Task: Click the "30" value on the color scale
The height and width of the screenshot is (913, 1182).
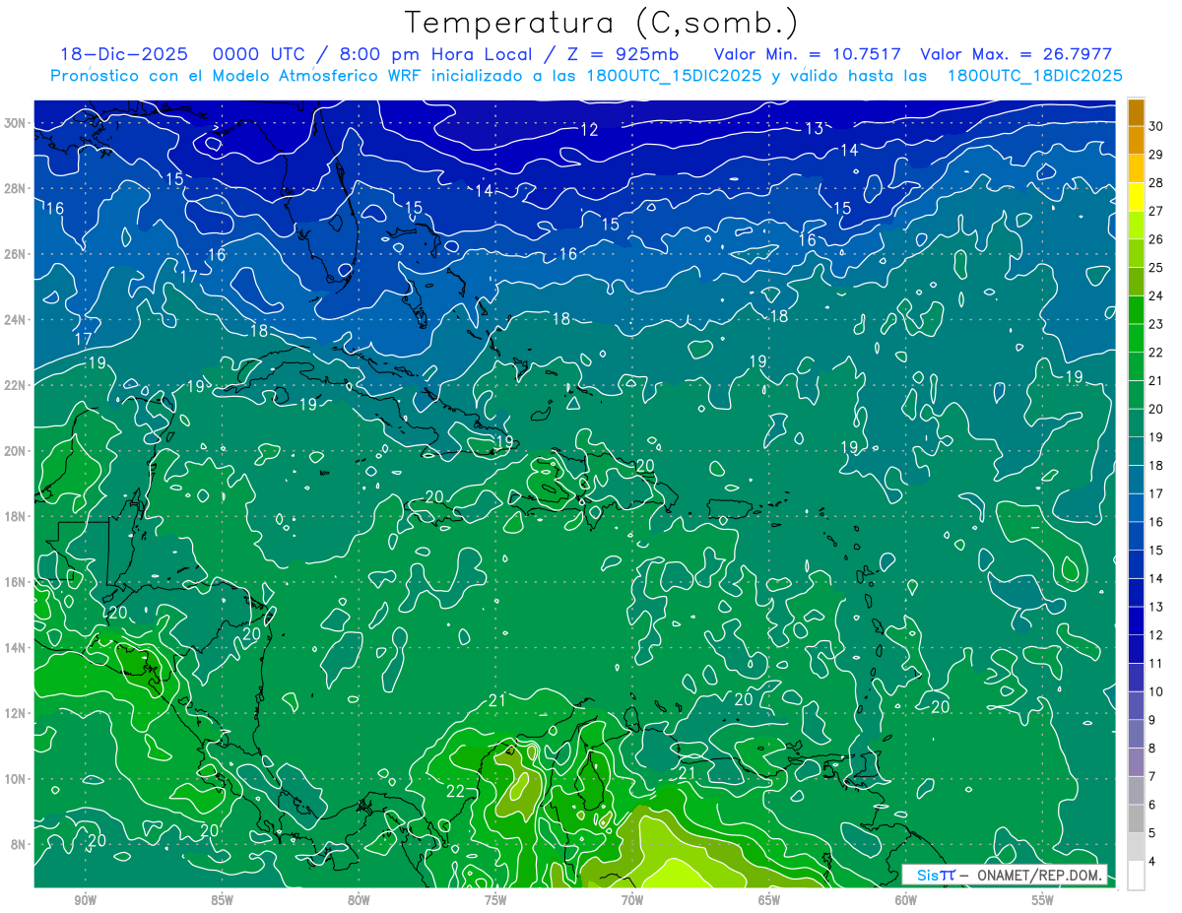Action: click(1155, 126)
